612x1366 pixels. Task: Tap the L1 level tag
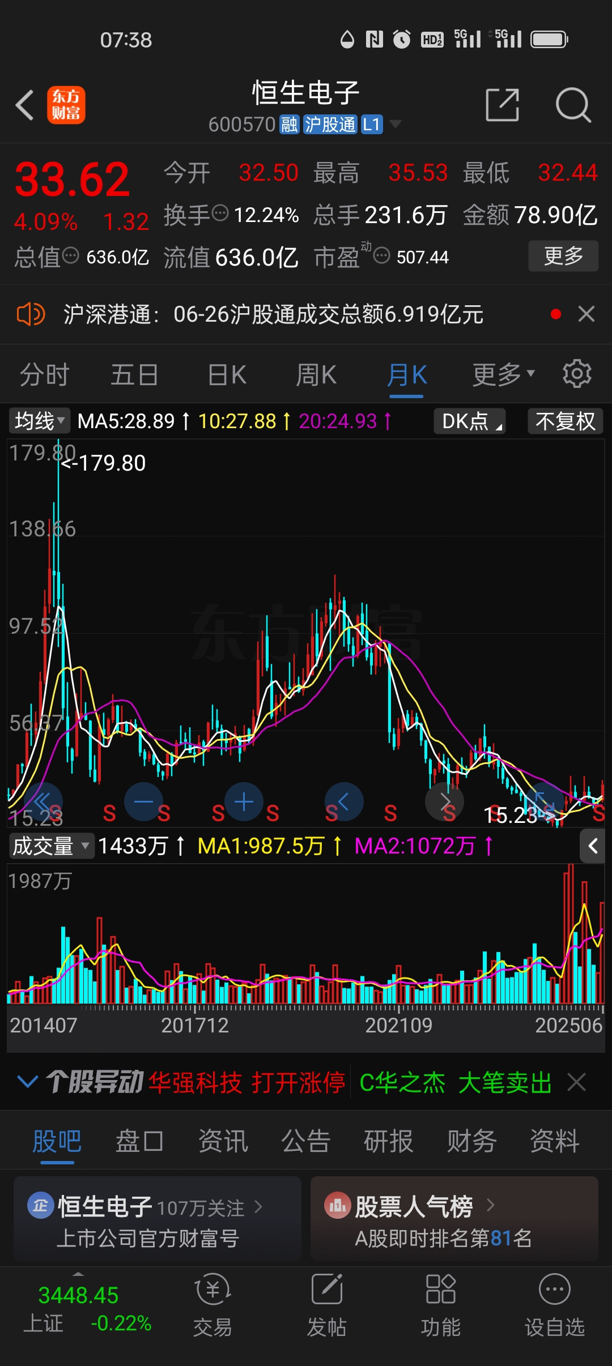click(372, 124)
